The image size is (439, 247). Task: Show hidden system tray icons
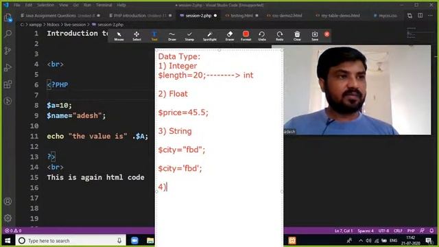coord(361,241)
